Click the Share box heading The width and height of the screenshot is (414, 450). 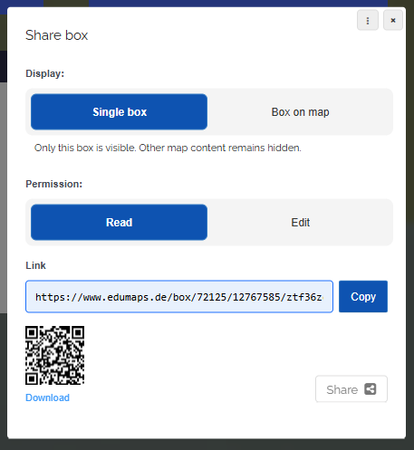[57, 35]
